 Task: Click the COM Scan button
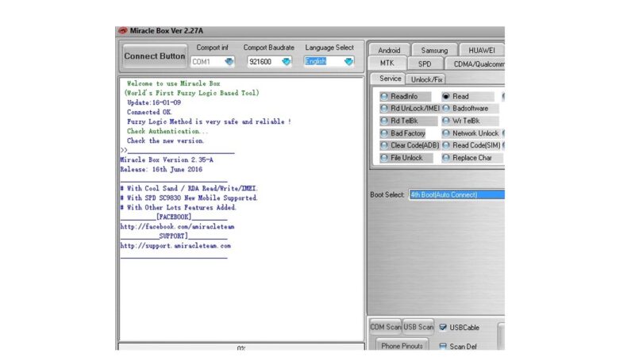point(385,327)
